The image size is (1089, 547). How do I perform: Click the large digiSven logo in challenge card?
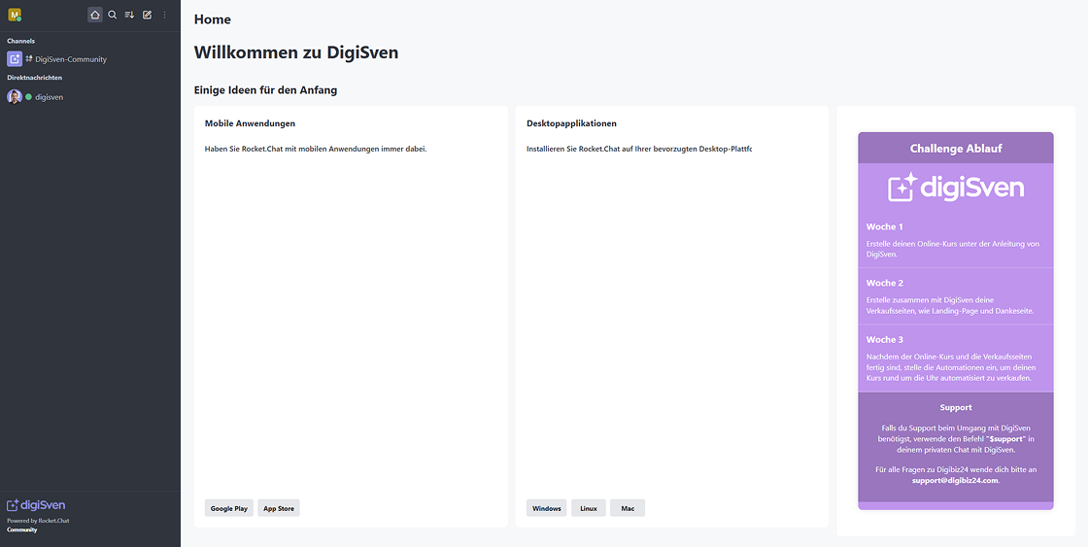coord(955,188)
